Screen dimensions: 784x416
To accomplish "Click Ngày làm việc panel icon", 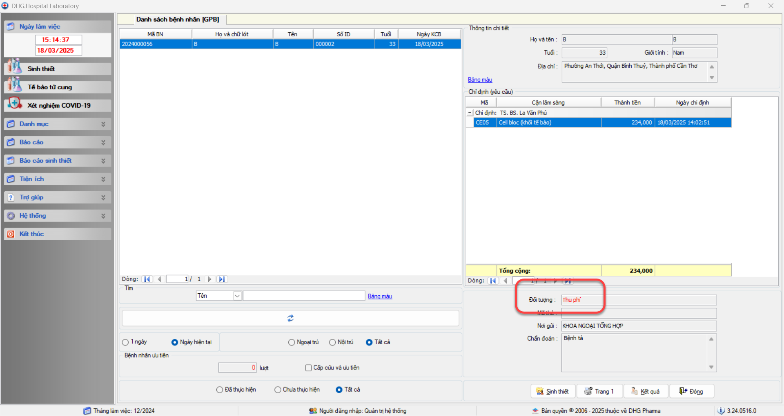I will pos(11,27).
